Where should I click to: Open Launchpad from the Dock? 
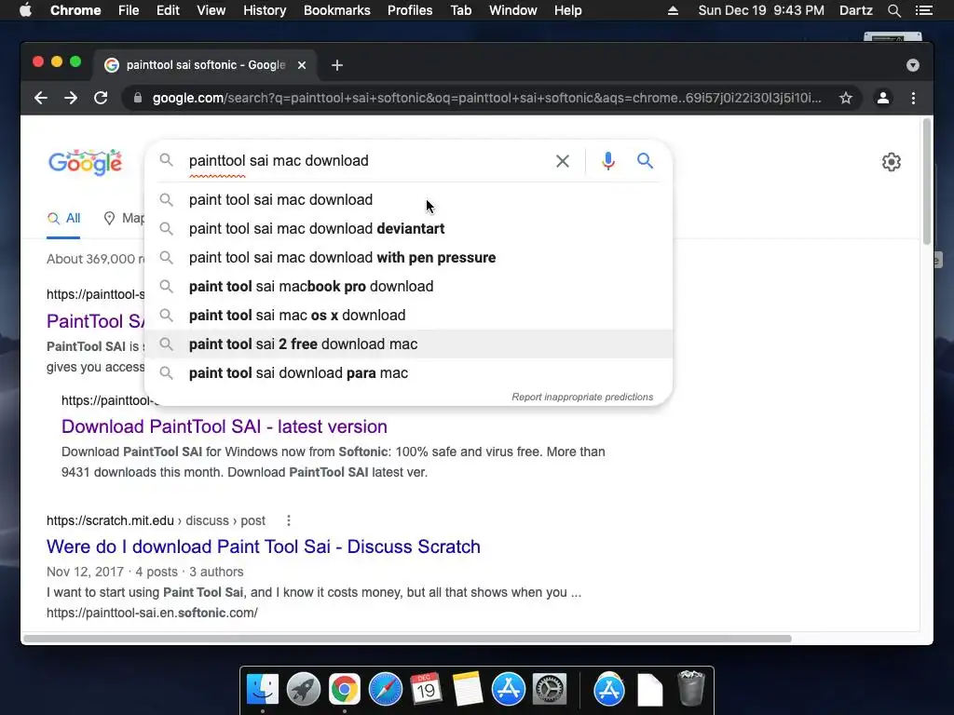[304, 690]
